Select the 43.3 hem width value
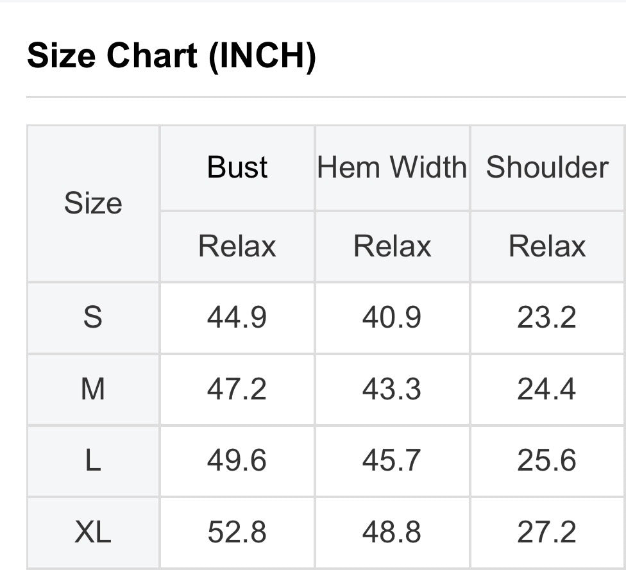Viewport: 626px width, 570px height. point(392,389)
